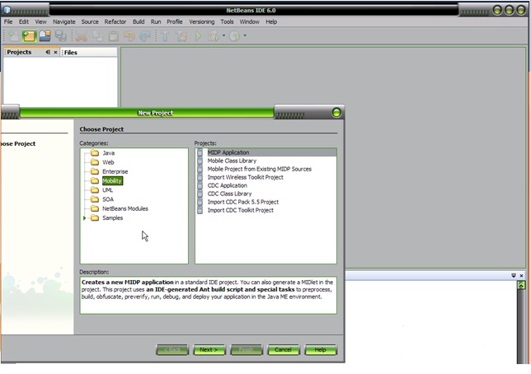
Task: Click the Redo arrow toolbar icon
Action: tap(145, 36)
